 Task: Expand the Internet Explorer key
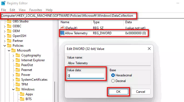click(13, 60)
